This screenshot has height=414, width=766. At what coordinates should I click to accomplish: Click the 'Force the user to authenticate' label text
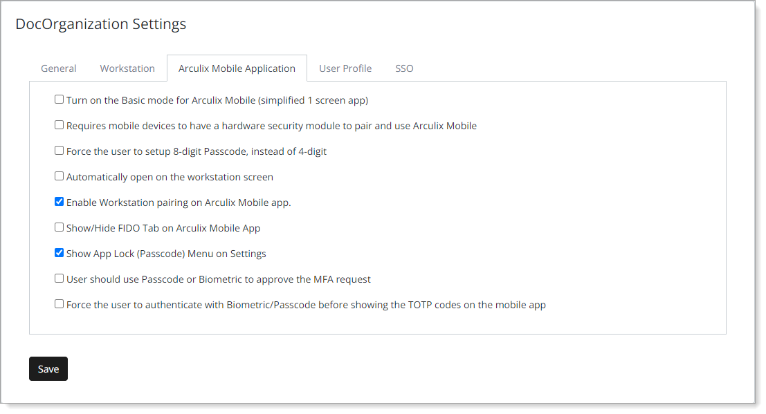tap(306, 305)
